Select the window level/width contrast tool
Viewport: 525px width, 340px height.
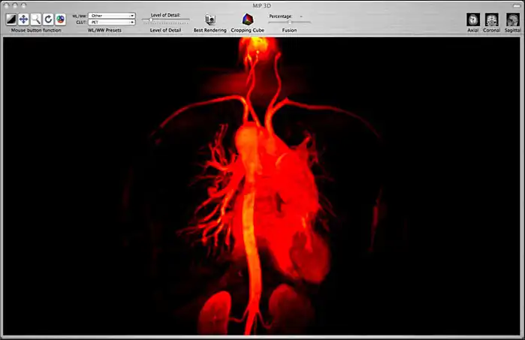11,20
